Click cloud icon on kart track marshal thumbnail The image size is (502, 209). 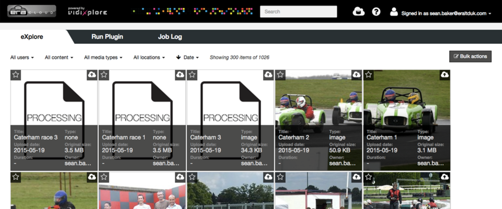click(x=444, y=177)
